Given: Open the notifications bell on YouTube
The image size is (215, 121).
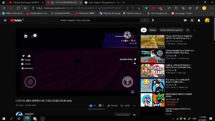Looking at the screenshot, I should 199,20.
